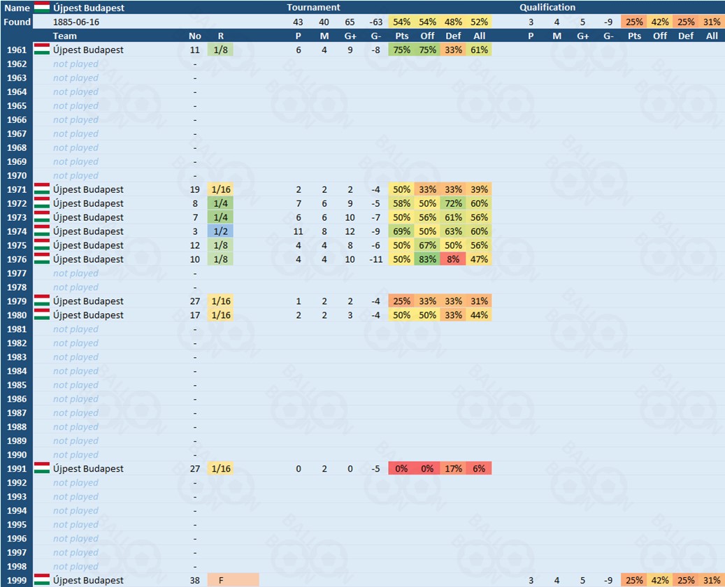
Task: Select the Qualification section header
Action: [x=547, y=8]
